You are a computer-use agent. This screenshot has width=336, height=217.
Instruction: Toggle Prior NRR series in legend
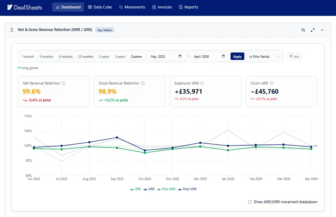[187, 189]
